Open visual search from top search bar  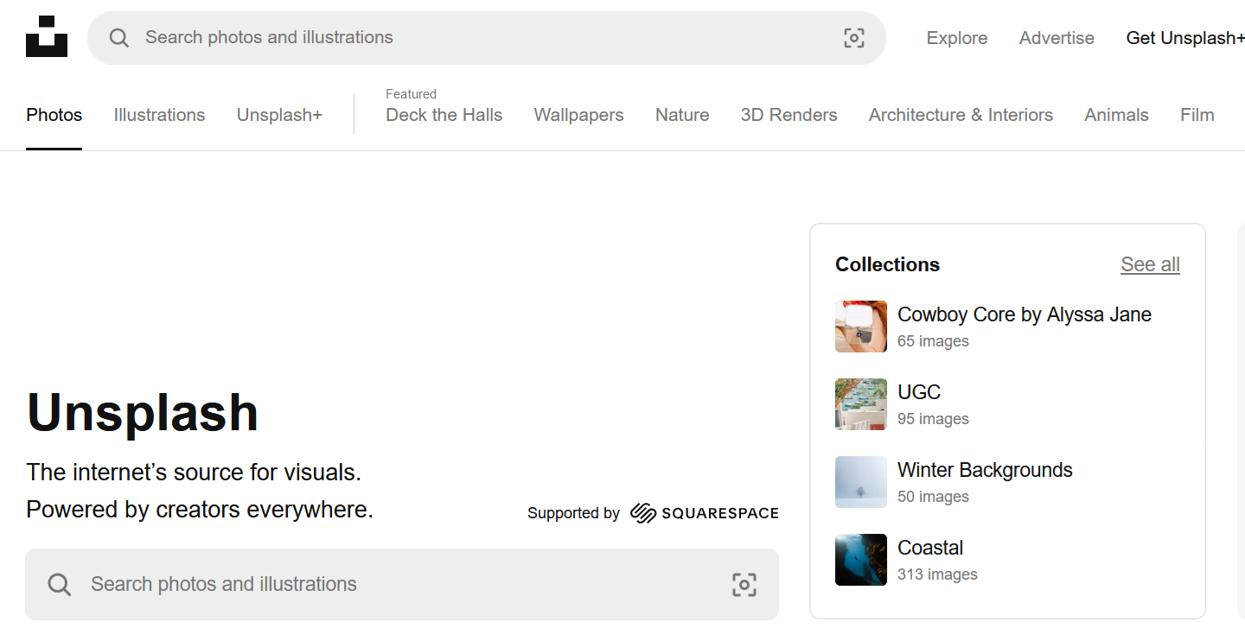853,38
